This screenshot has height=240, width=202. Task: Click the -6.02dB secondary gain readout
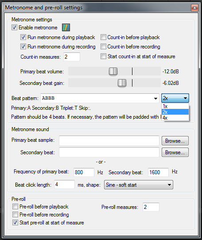(171, 83)
